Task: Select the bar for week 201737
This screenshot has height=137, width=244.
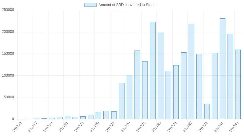Action: click(x=192, y=72)
